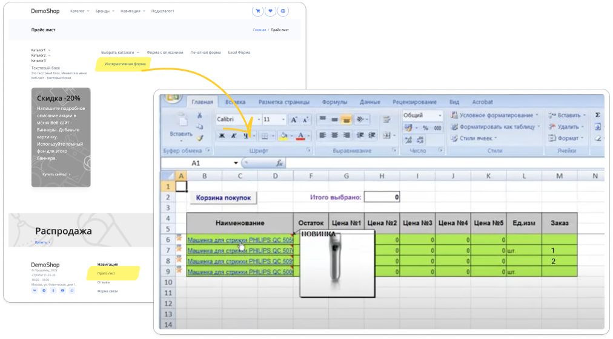Open the Calibri font name dropdown
The image size is (613, 339).
coord(259,120)
